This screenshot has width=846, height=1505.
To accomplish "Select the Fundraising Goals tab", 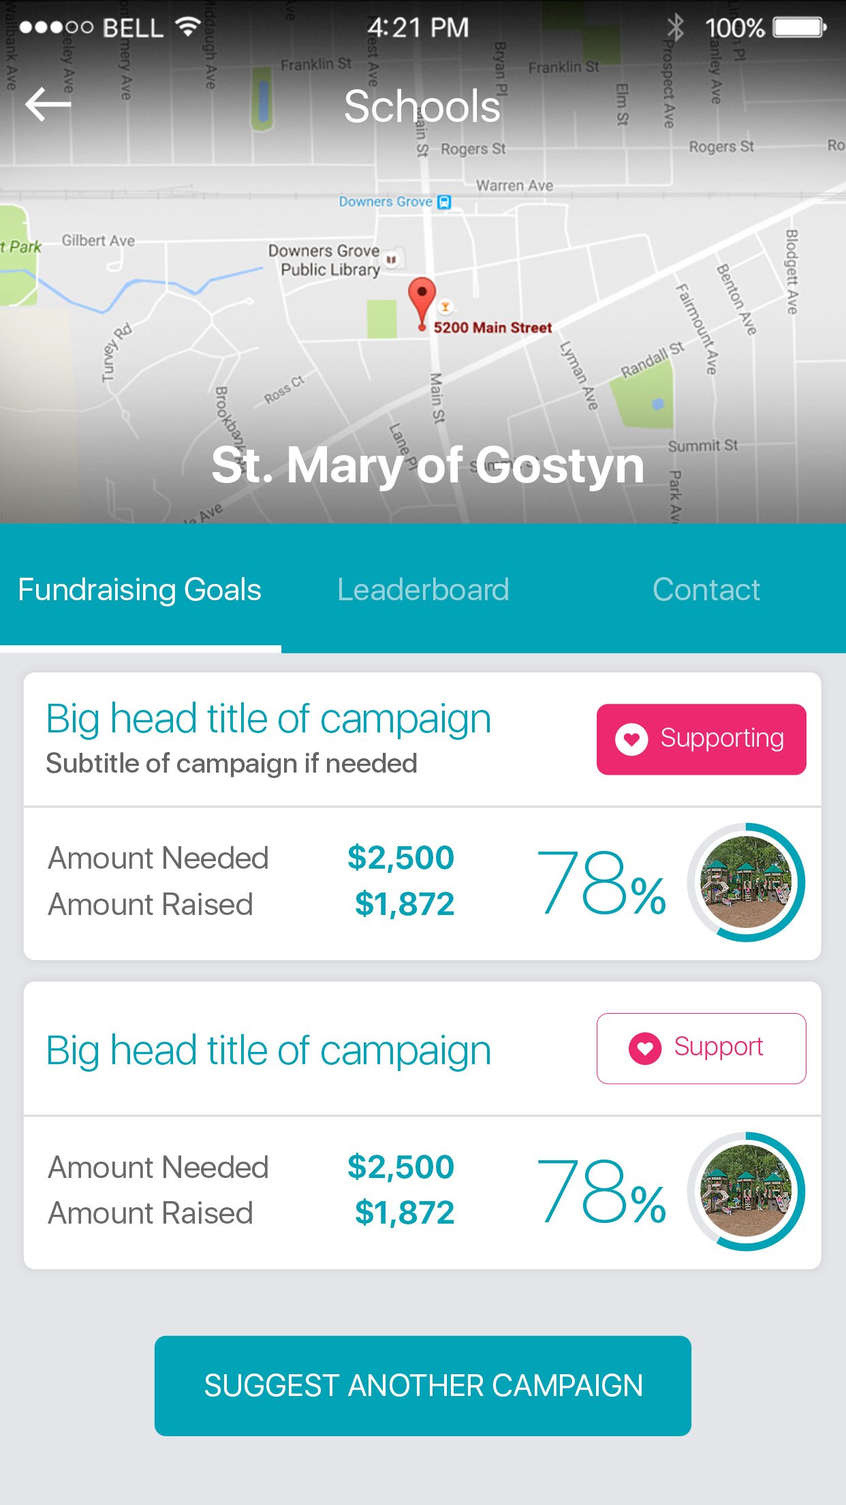I will point(140,589).
